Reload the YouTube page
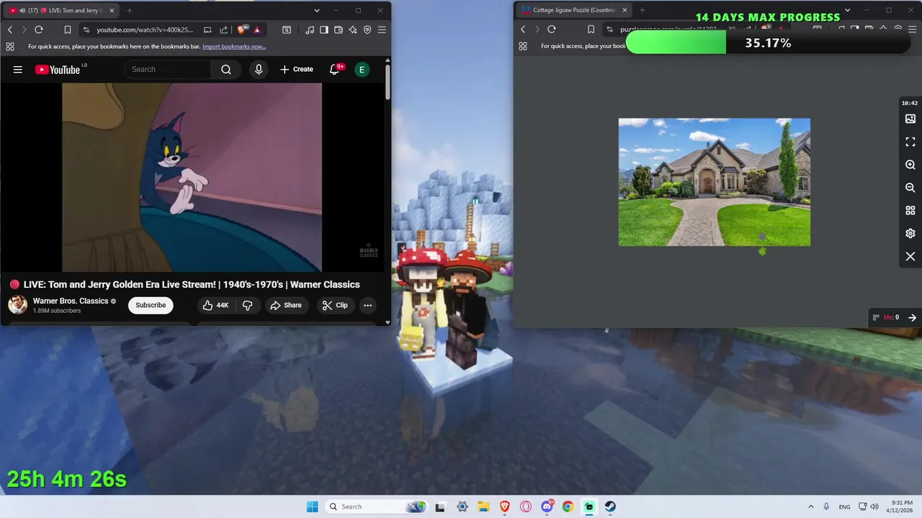 coord(39,29)
